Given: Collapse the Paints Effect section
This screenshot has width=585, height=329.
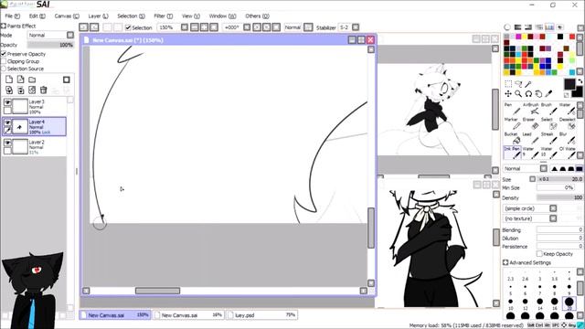Looking at the screenshot, I should 4,26.
